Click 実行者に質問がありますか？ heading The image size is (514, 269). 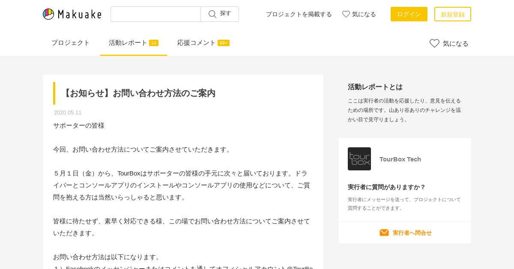coord(387,187)
